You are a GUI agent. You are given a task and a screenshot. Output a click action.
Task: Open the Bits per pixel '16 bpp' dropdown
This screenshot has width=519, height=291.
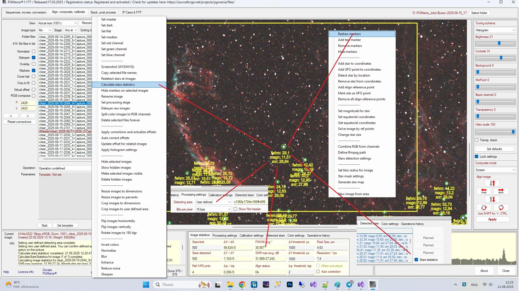click(x=213, y=209)
